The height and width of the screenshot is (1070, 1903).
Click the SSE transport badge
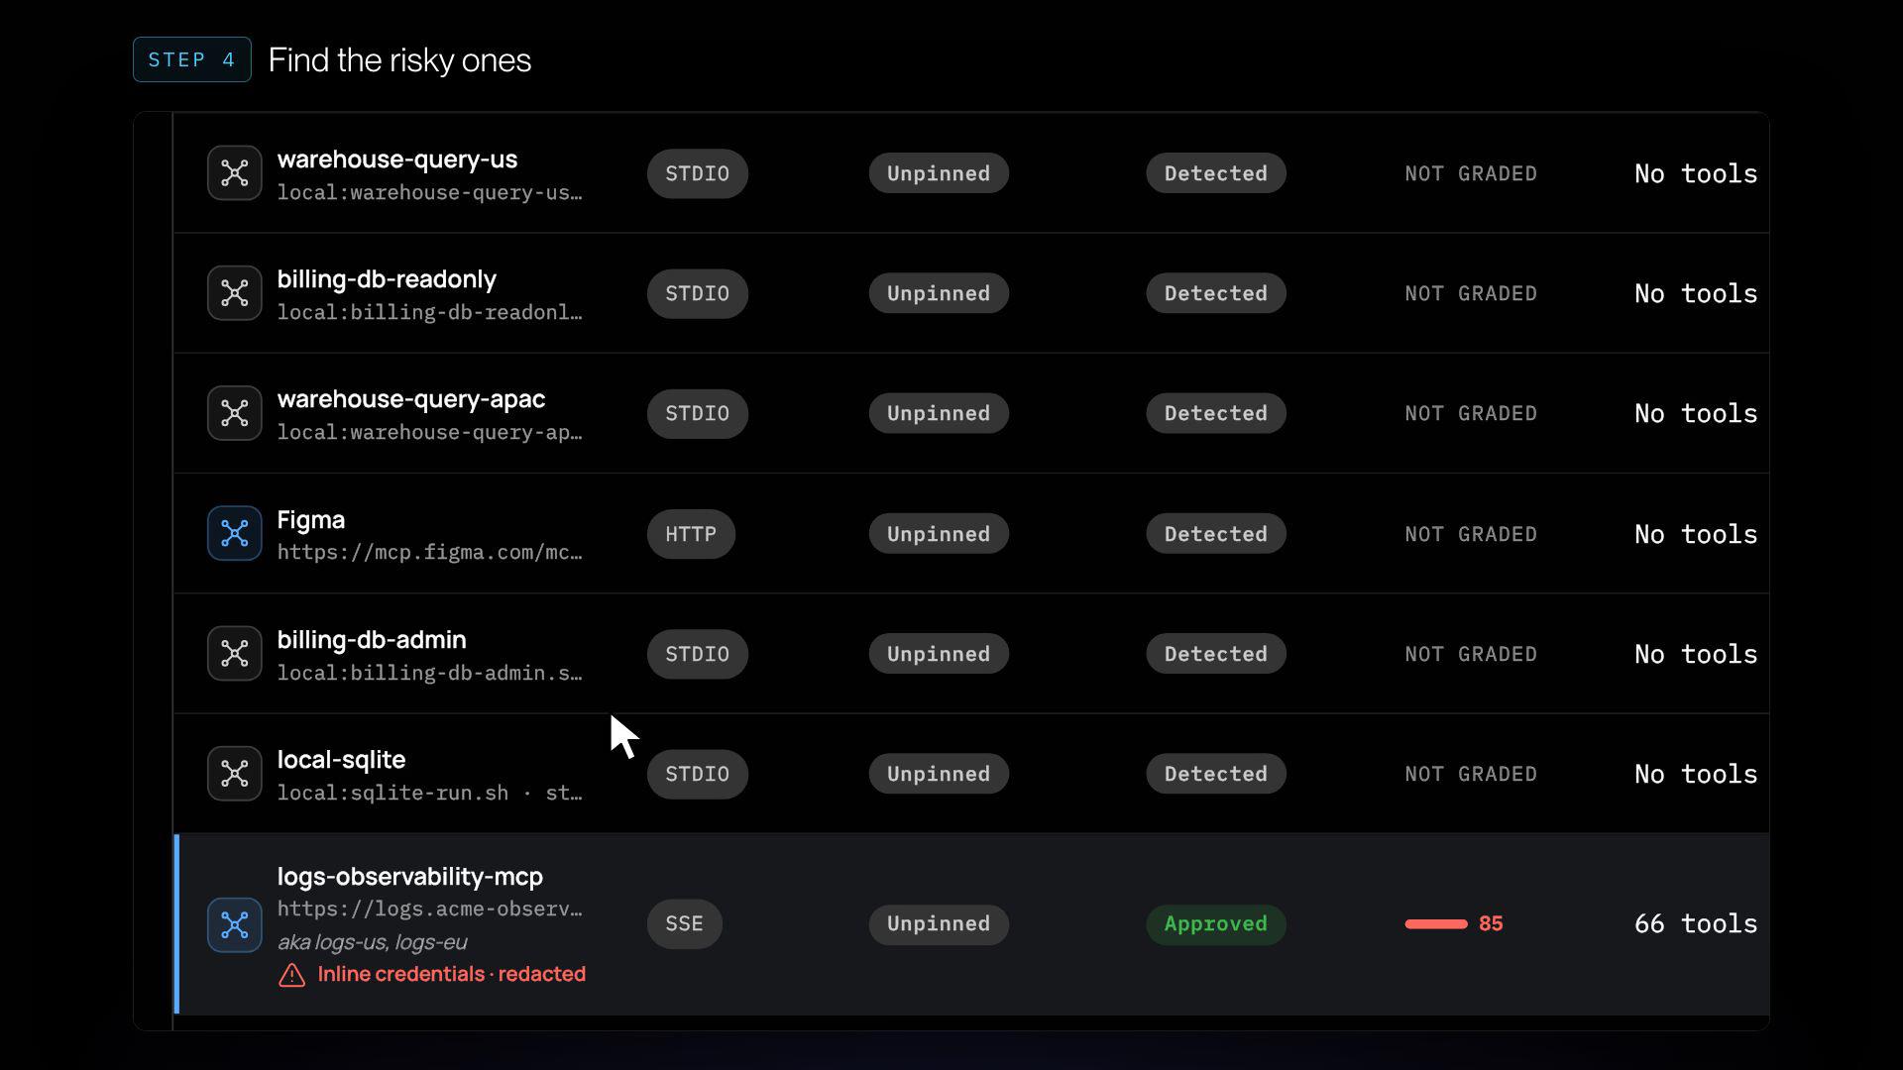click(684, 923)
